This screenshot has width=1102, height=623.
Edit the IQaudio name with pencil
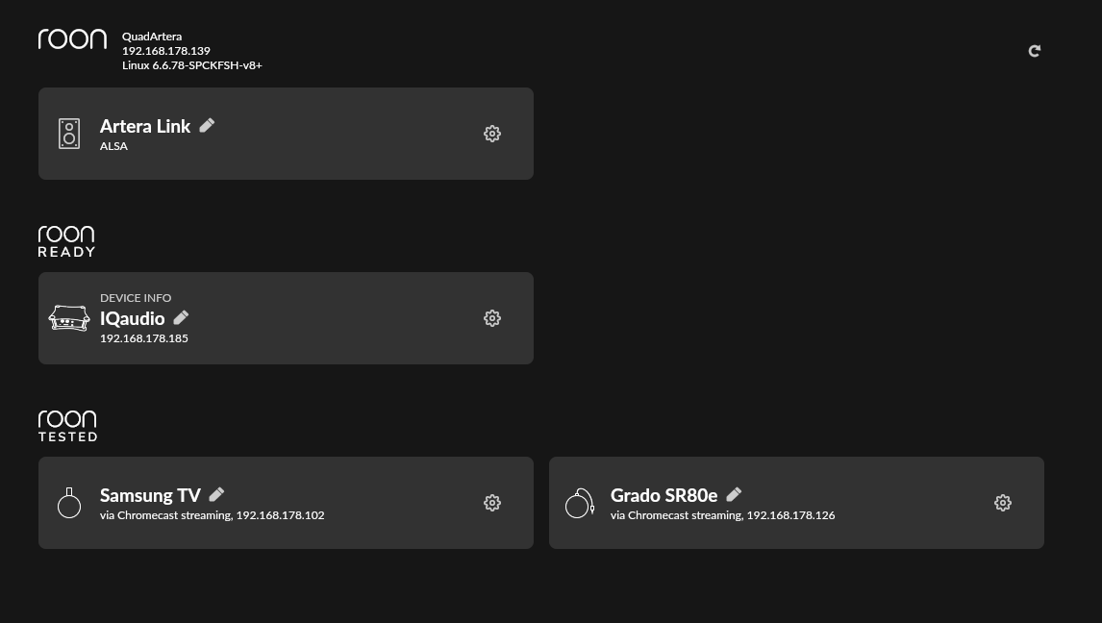tap(182, 317)
